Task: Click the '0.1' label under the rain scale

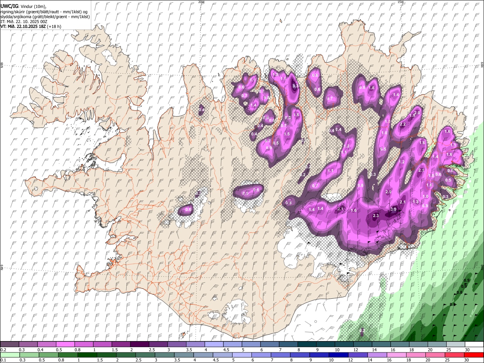Action: pos(3,360)
